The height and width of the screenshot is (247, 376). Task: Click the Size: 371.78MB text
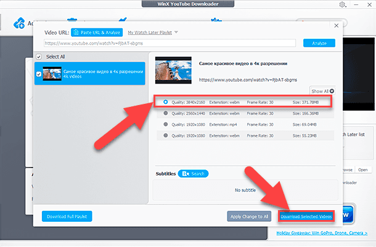point(306,102)
